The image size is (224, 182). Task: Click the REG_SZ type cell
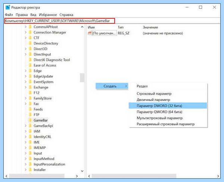point(124,33)
